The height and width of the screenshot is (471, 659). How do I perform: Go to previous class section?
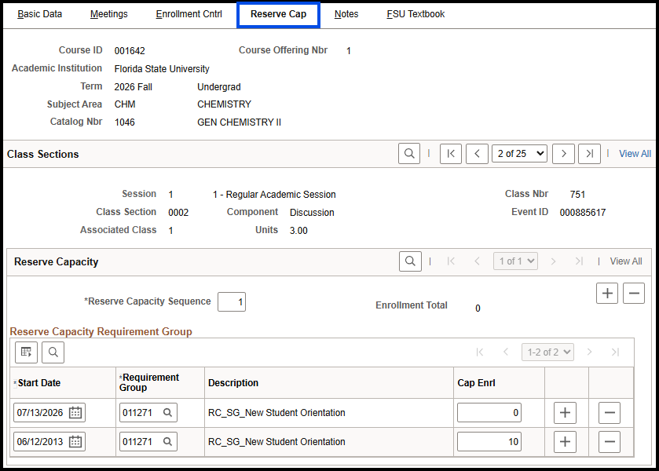[x=477, y=154]
